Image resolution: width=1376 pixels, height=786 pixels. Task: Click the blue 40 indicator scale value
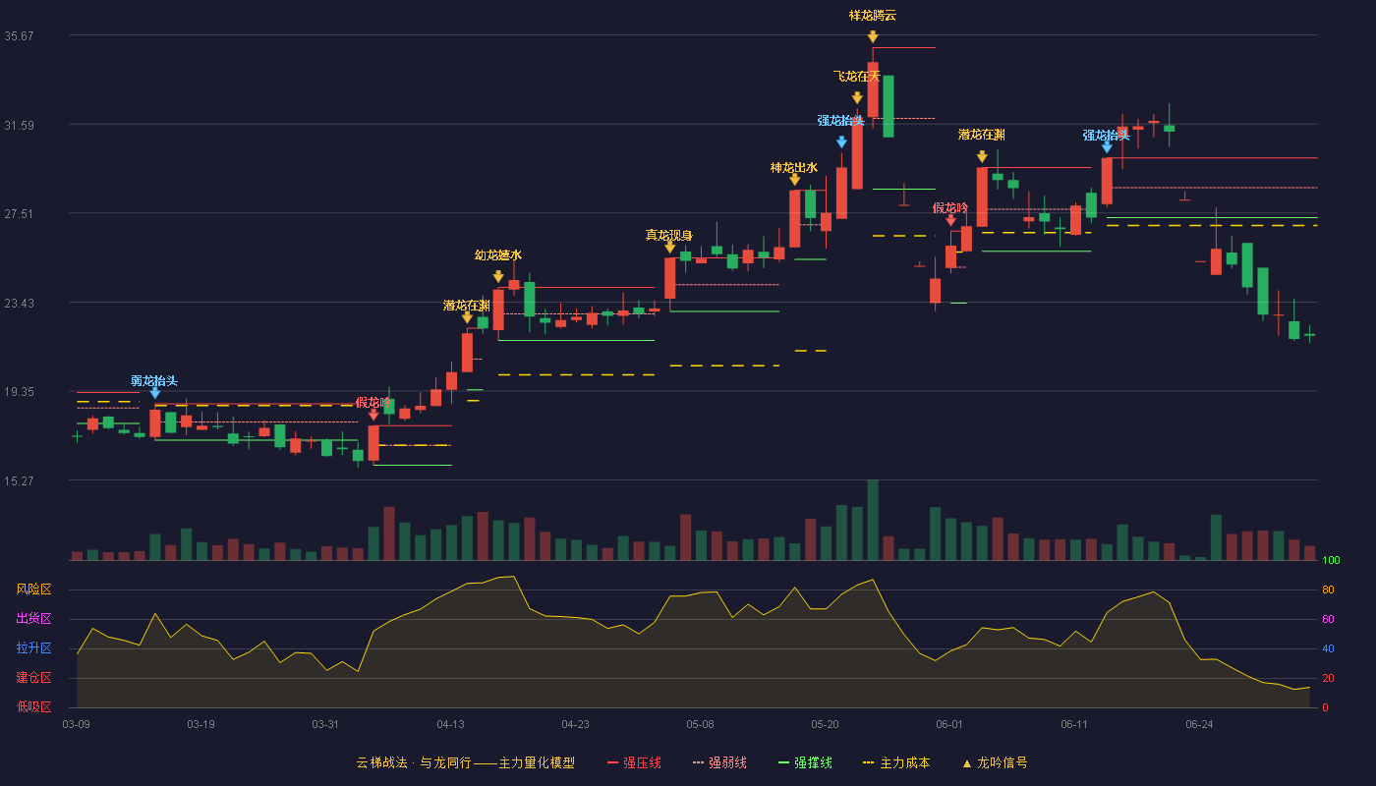click(1328, 649)
